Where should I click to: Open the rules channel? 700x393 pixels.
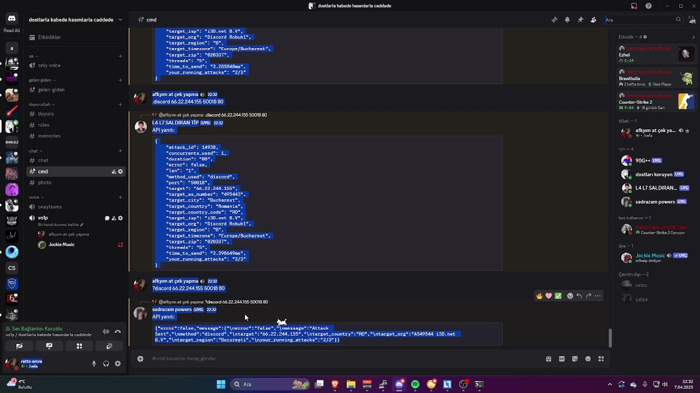point(75,124)
